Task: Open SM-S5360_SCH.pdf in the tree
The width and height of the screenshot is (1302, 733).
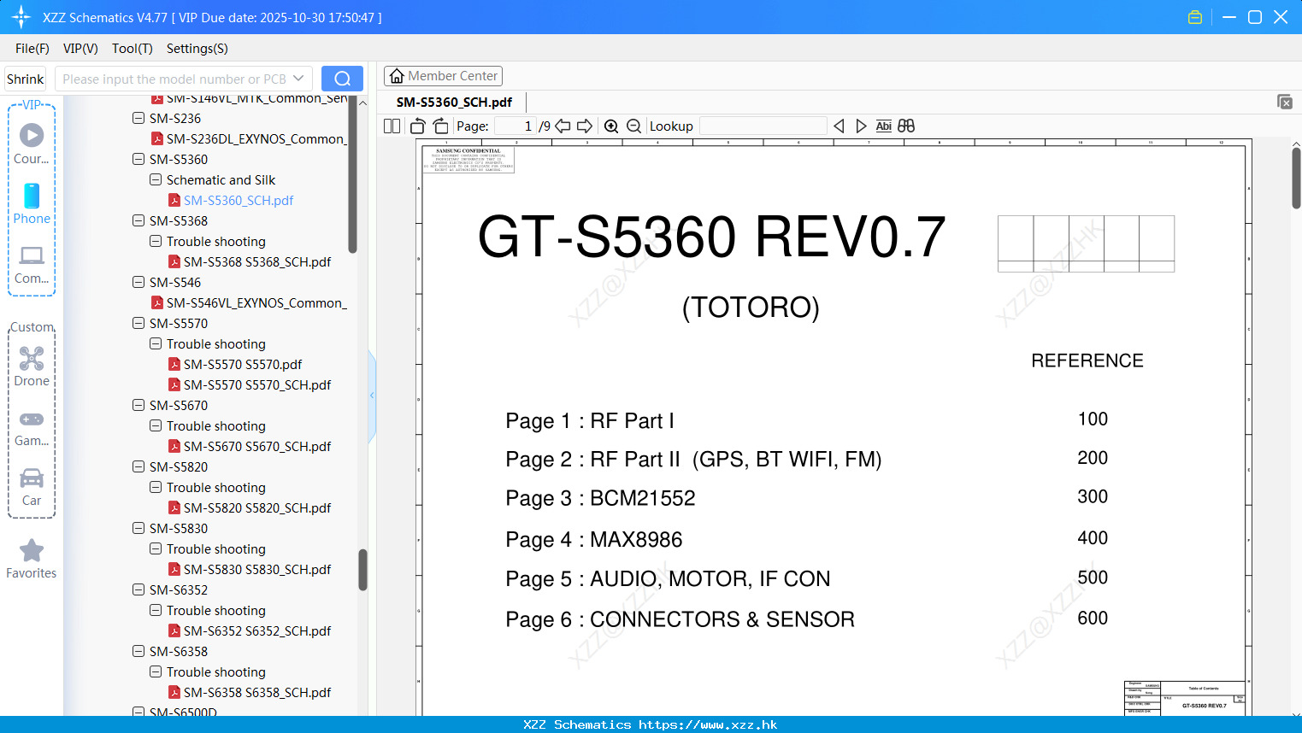Action: point(239,200)
